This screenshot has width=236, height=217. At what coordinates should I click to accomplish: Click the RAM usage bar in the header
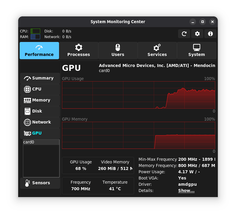[x=35, y=37]
